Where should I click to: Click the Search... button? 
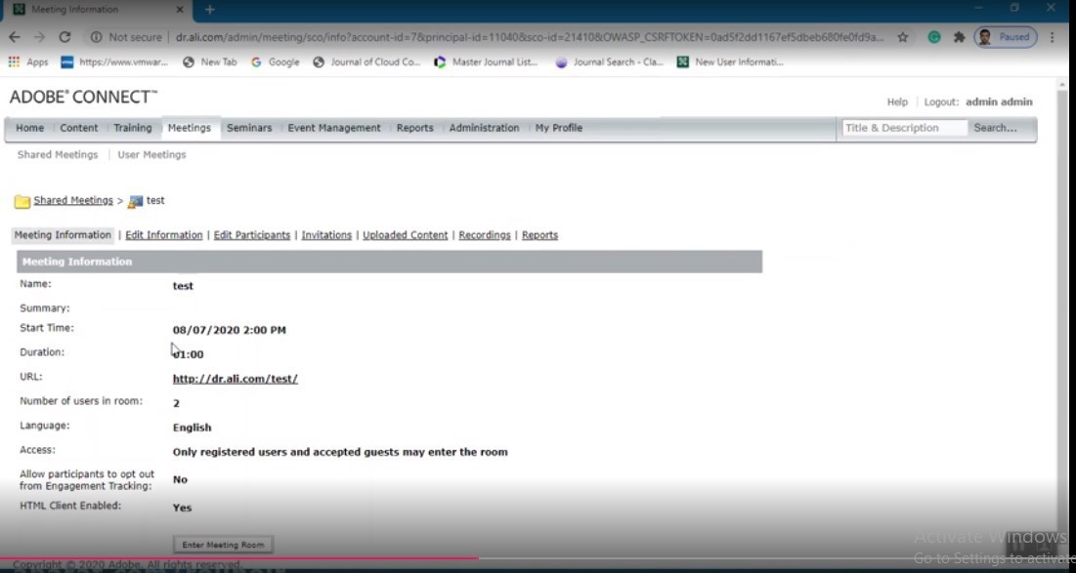995,128
